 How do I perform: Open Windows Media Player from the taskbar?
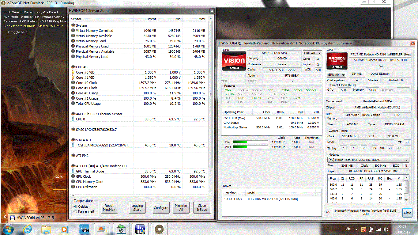coord(64,229)
